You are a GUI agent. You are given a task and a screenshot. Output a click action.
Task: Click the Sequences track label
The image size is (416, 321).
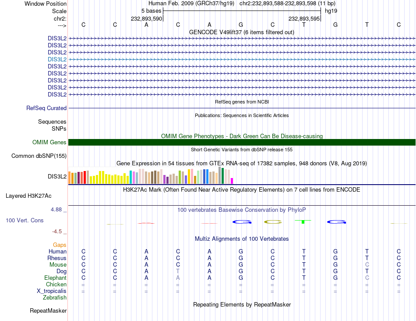pyautogui.click(x=52, y=122)
